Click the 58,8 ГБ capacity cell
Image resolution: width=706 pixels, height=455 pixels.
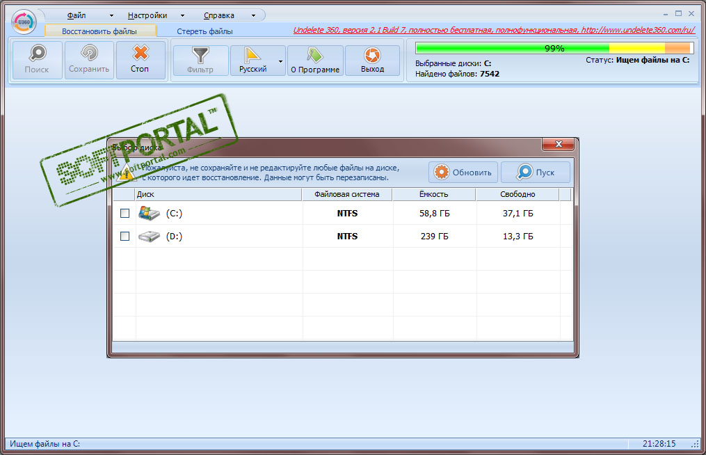435,214
